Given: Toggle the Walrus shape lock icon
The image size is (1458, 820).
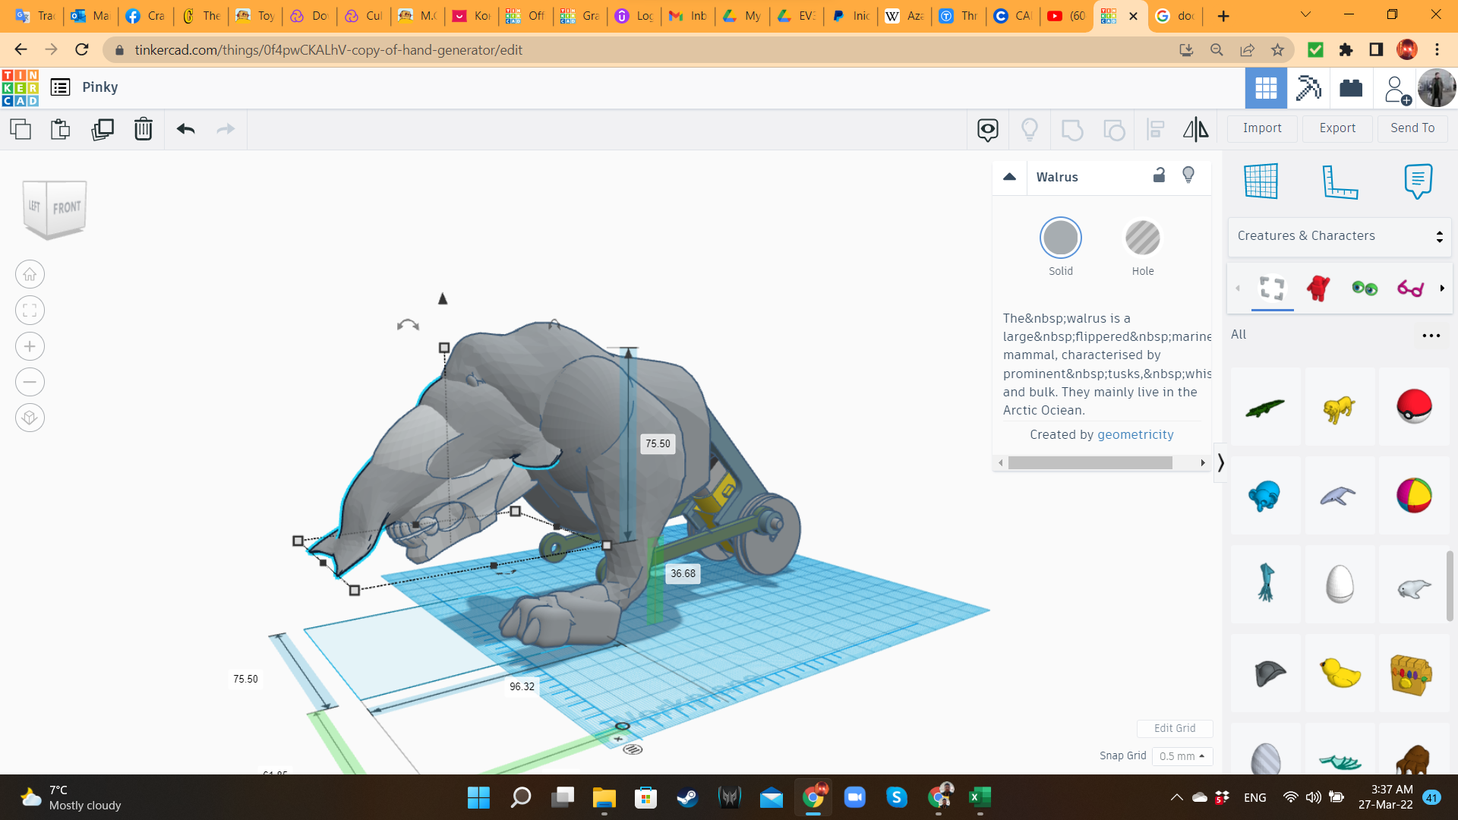Looking at the screenshot, I should pyautogui.click(x=1159, y=175).
